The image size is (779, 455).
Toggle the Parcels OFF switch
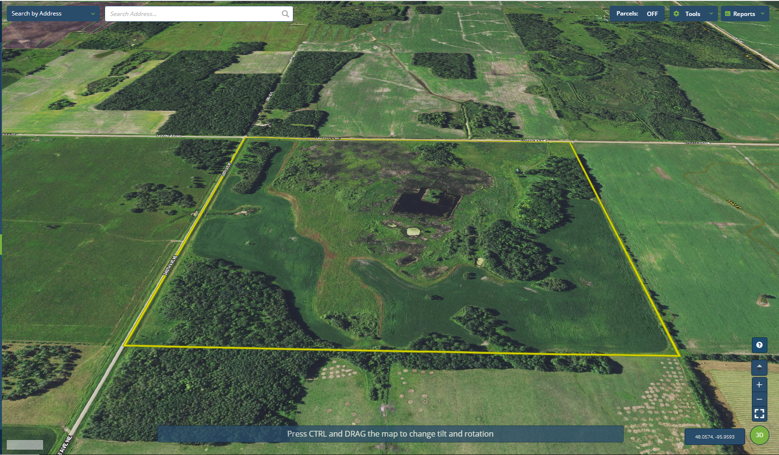637,14
